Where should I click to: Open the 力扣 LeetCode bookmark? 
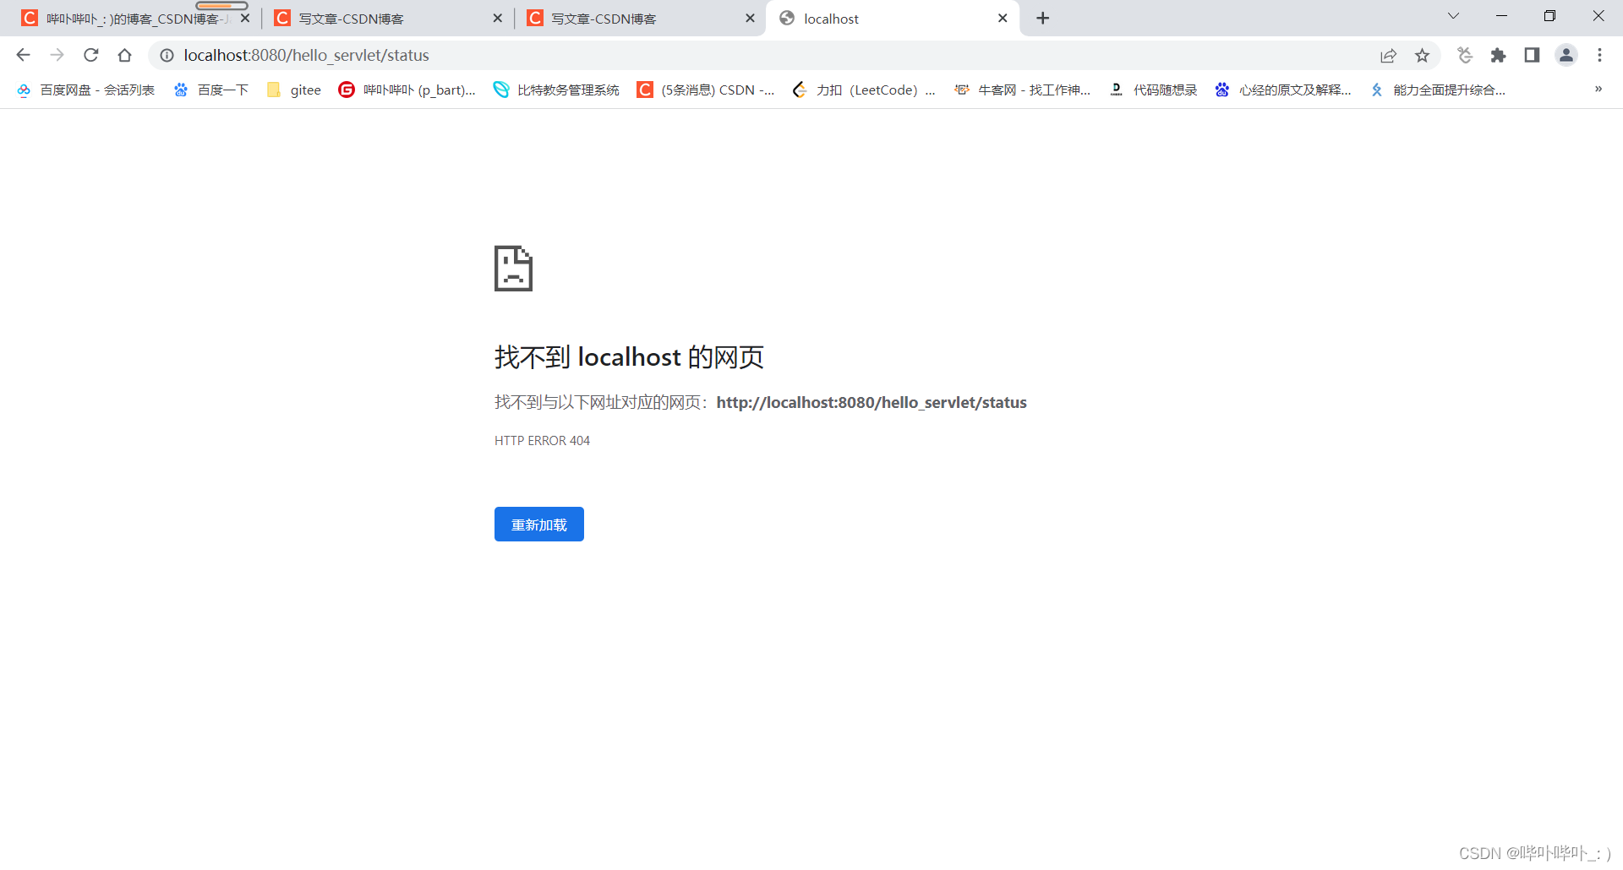click(865, 90)
